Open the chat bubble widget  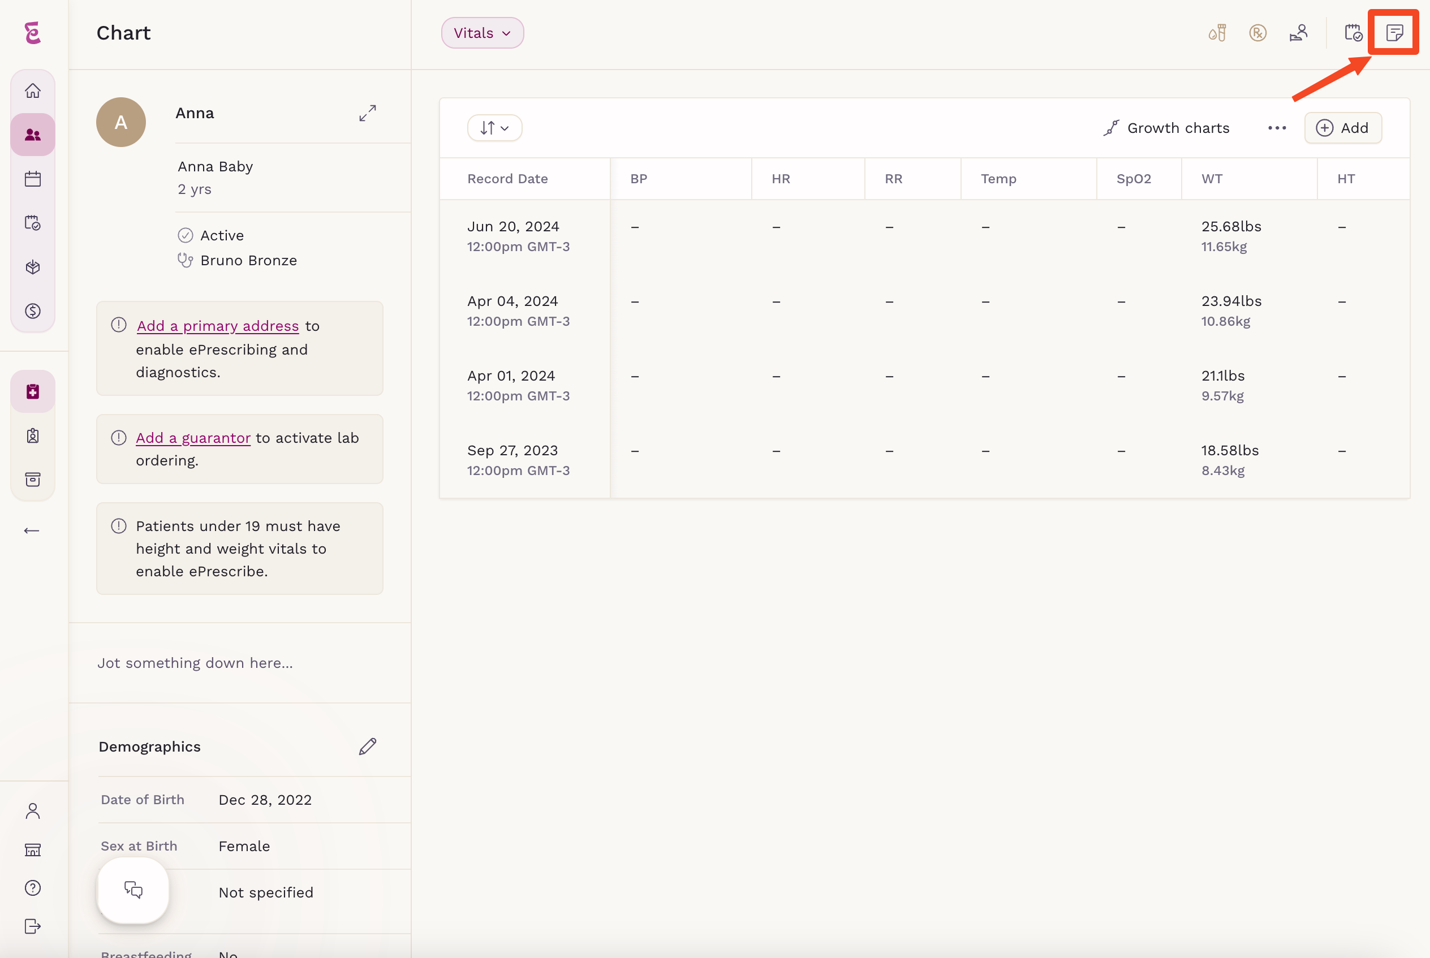(x=133, y=890)
